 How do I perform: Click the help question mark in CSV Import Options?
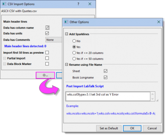click(78, 4)
